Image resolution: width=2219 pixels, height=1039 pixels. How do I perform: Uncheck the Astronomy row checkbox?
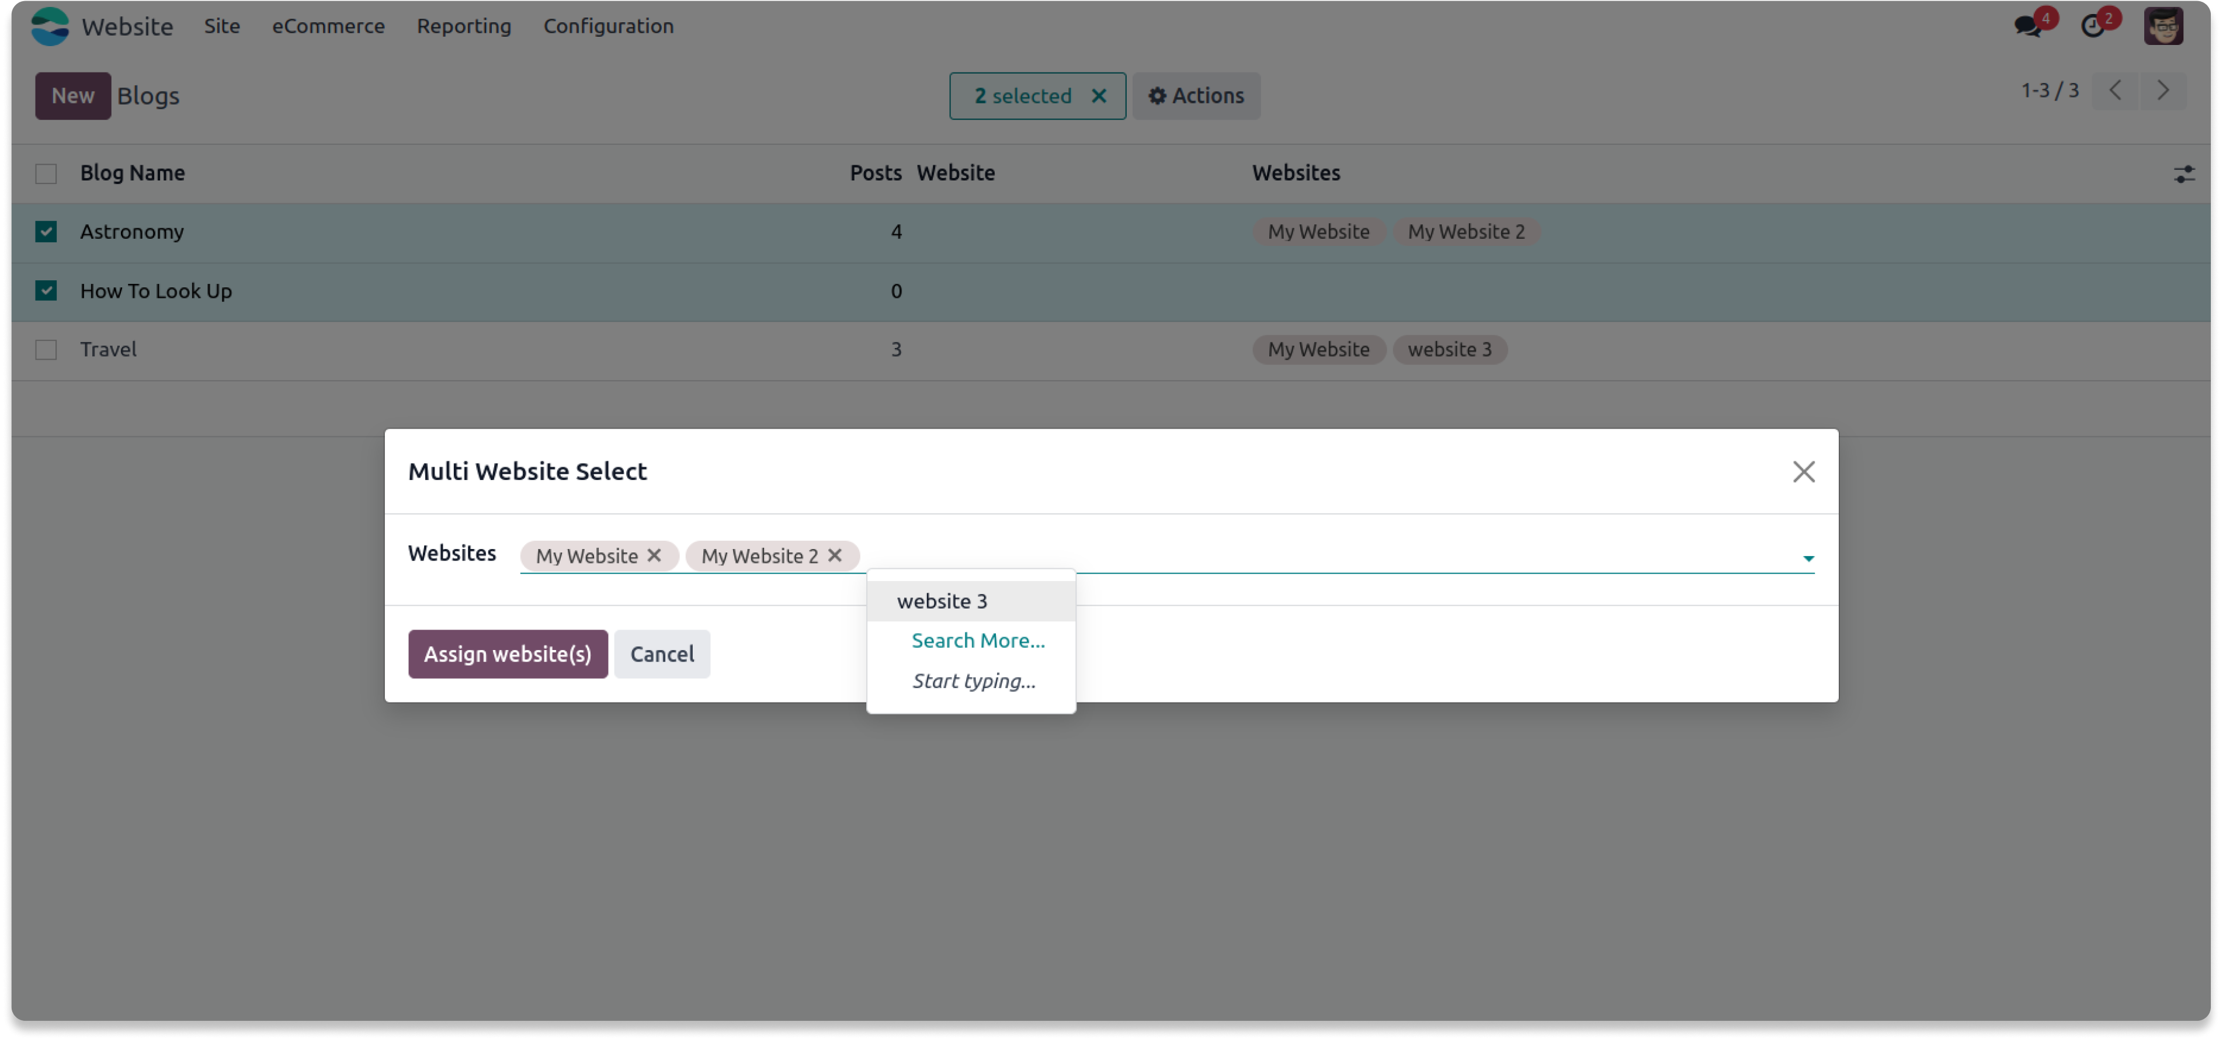coord(46,232)
